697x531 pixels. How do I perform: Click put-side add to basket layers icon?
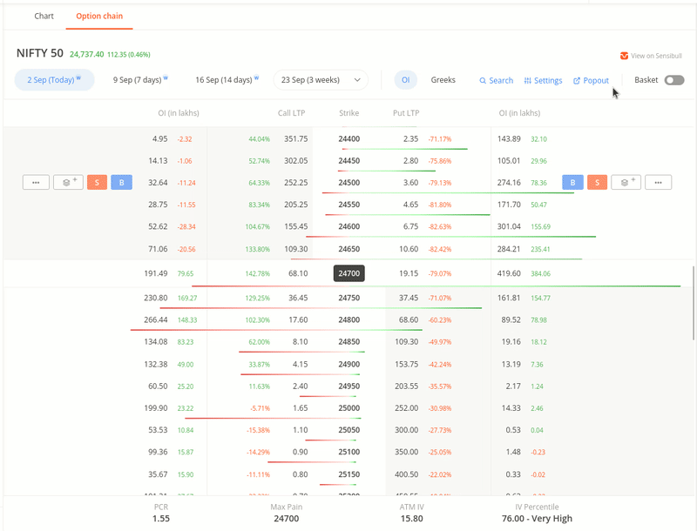click(x=626, y=183)
